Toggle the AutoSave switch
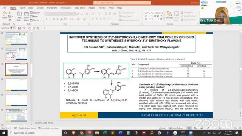242x136 pixels. 13,28
